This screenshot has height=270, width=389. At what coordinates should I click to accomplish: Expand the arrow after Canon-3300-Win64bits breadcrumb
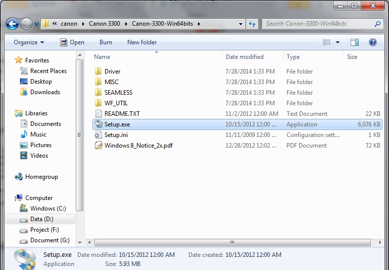tap(199, 24)
